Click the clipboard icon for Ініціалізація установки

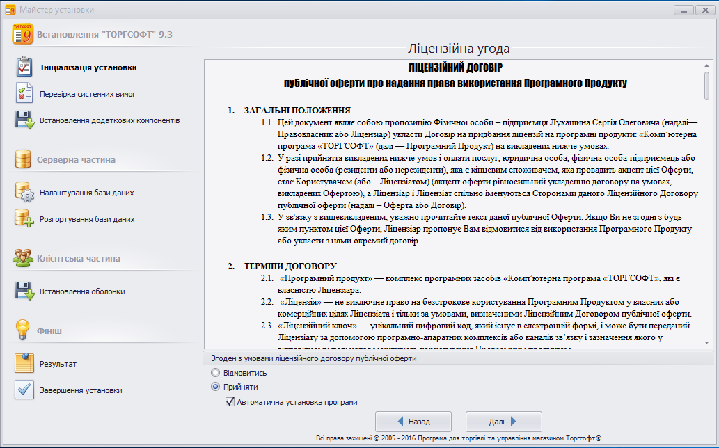(x=24, y=67)
